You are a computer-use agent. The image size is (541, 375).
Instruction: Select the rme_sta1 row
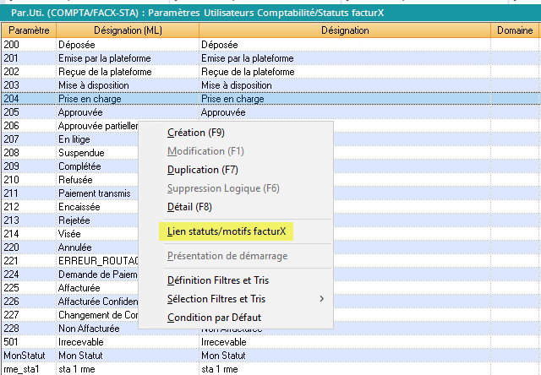(27, 369)
